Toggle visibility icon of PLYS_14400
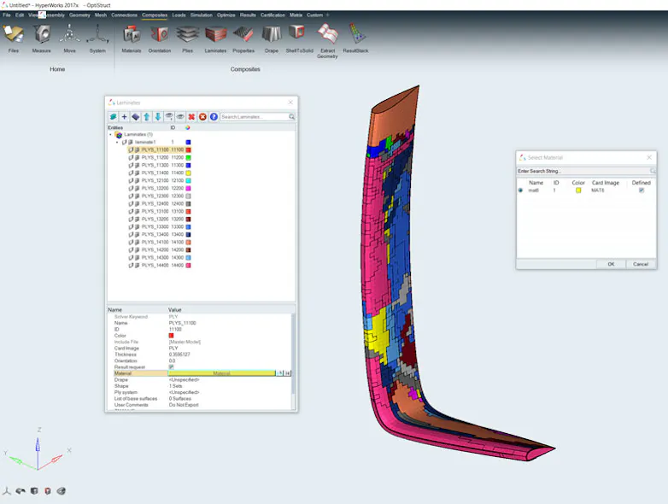The image size is (668, 504). [131, 265]
